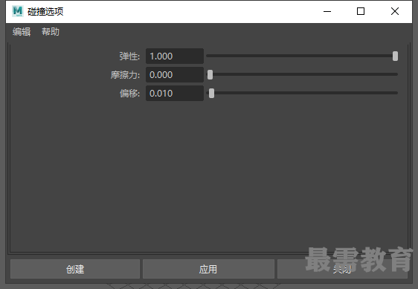The width and height of the screenshot is (418, 289).
Task: Click the Maya icon in title bar
Action: coord(18,11)
